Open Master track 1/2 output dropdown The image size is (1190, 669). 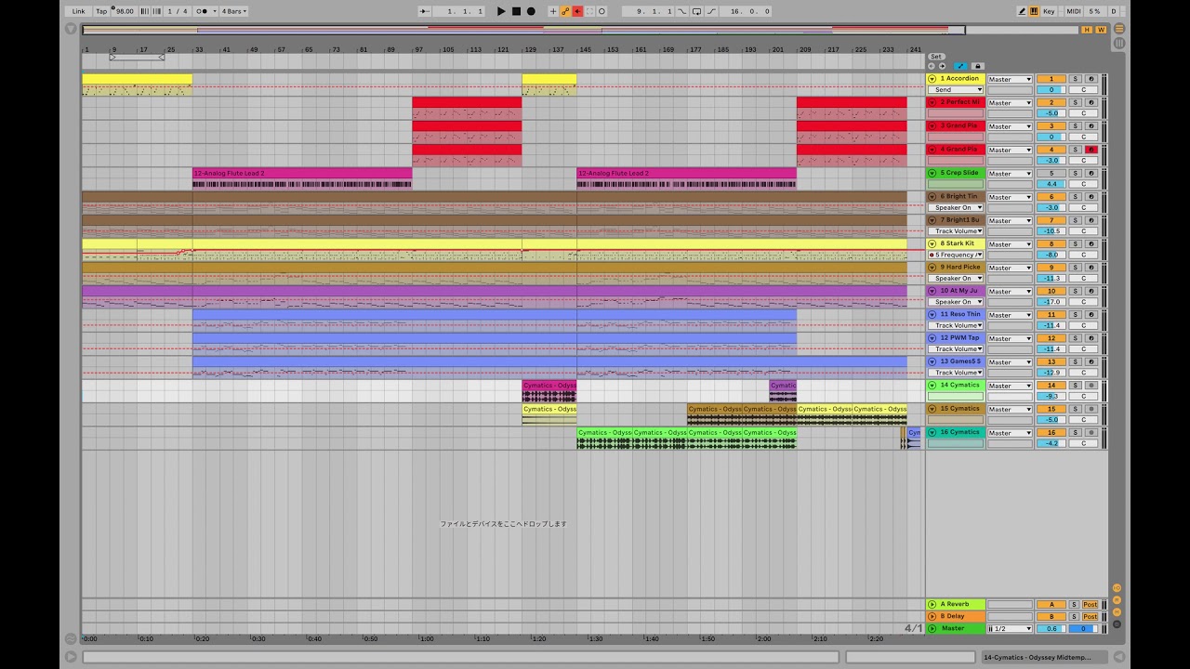point(1010,628)
